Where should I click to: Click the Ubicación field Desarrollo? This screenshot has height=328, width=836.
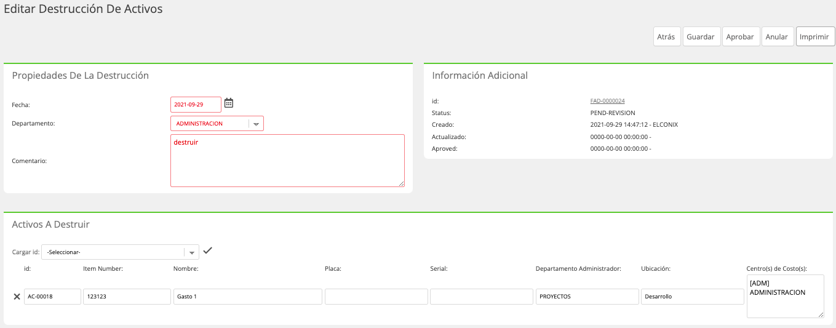click(x=693, y=297)
